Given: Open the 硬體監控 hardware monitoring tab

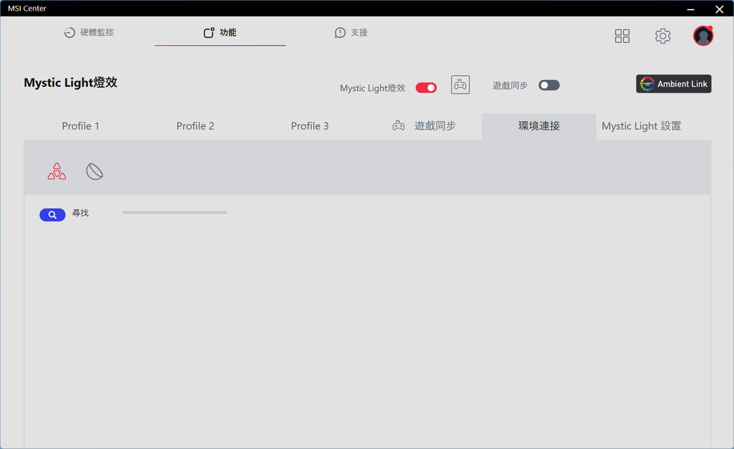Looking at the screenshot, I should [89, 32].
